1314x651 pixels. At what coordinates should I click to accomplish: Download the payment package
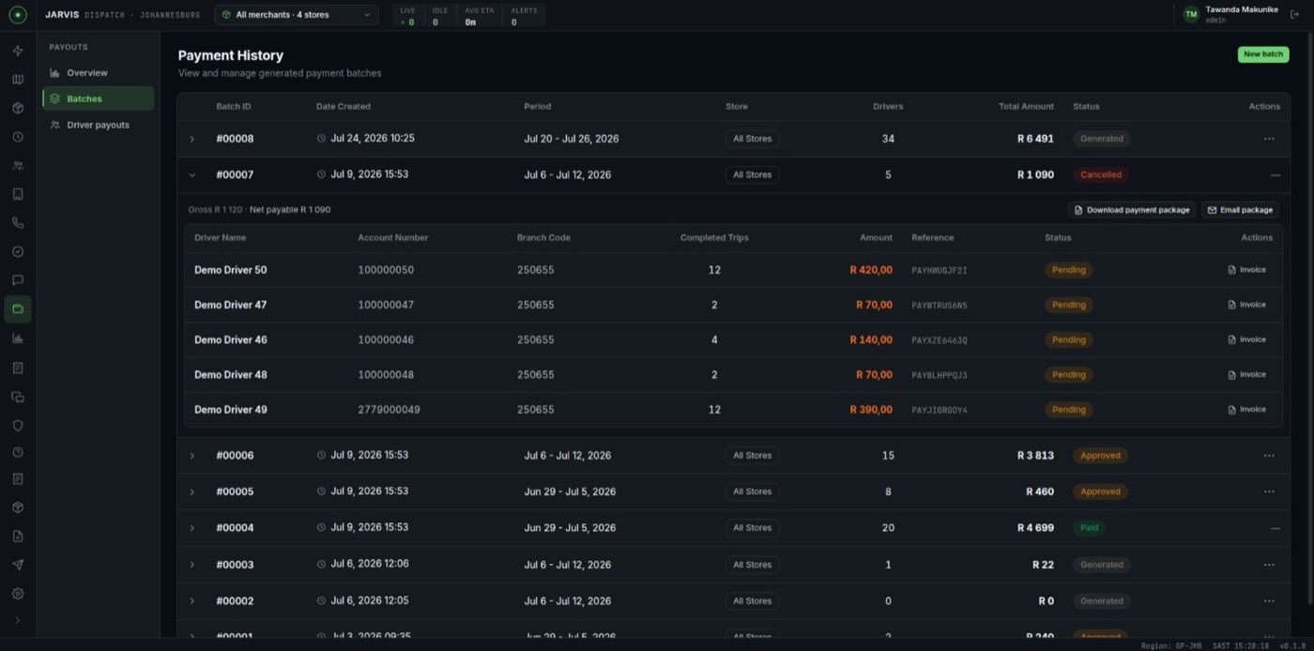(x=1131, y=210)
